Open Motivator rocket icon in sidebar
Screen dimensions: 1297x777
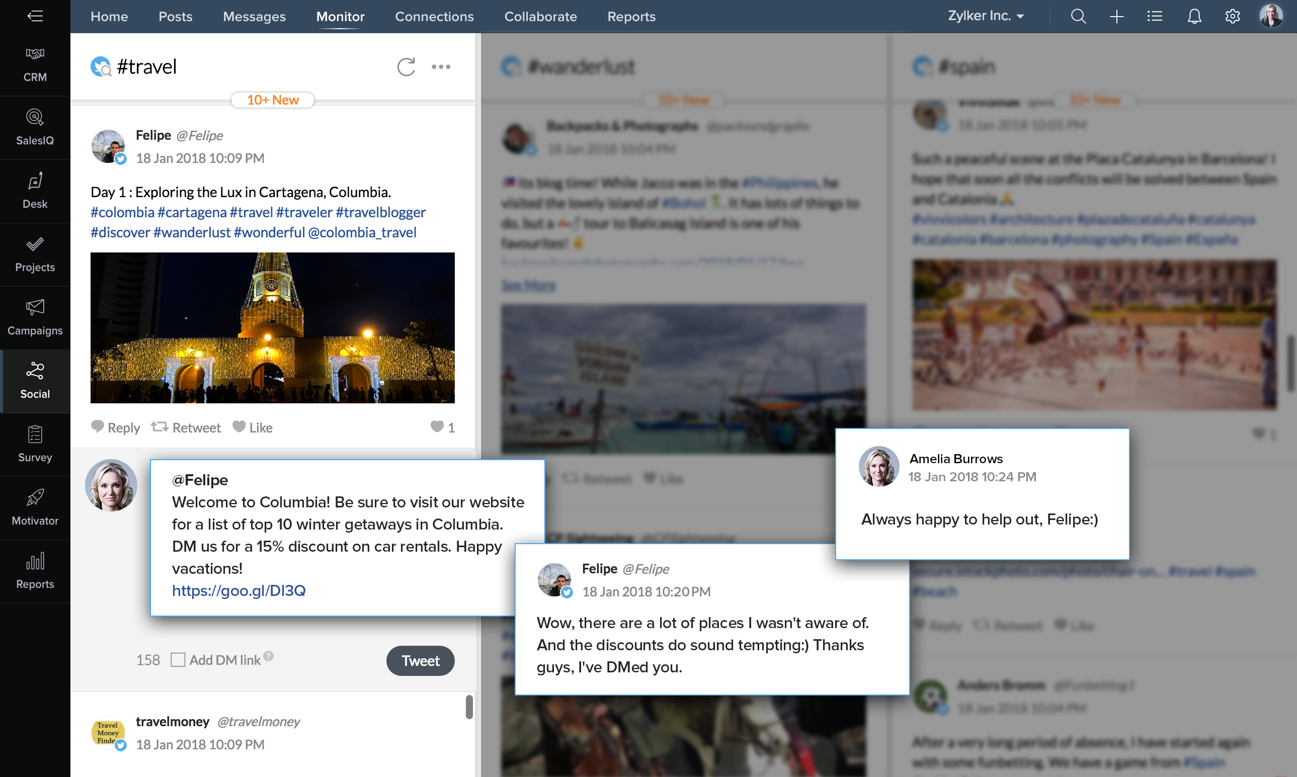(35, 507)
